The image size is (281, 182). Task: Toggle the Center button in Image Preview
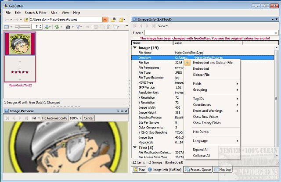[89, 118]
